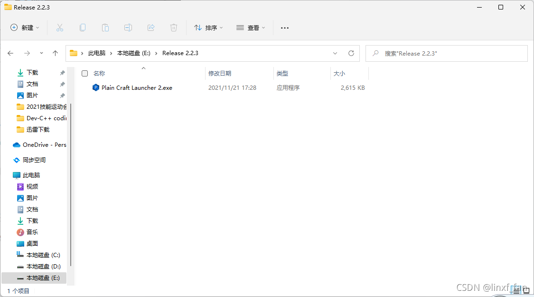Open 本地磁盘 (C:) drive

tap(38, 255)
